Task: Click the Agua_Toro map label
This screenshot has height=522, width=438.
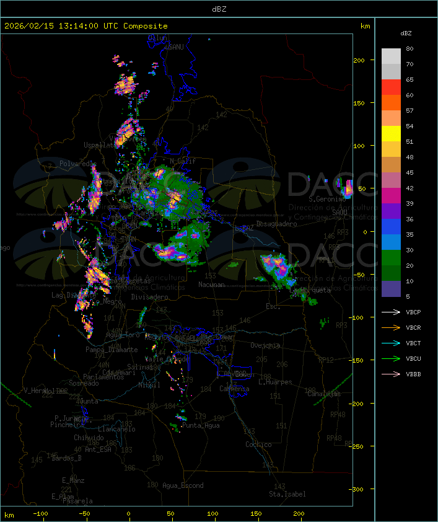Action: click(x=123, y=335)
